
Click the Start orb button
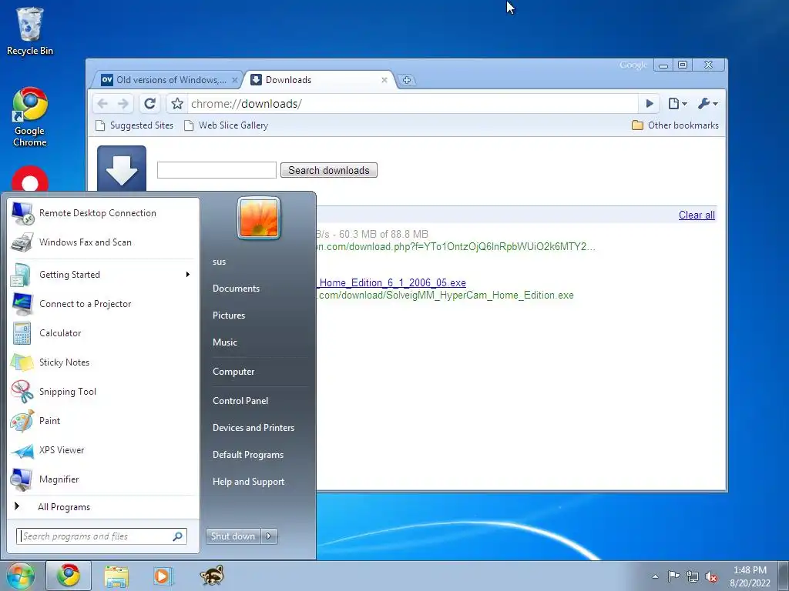coord(21,576)
